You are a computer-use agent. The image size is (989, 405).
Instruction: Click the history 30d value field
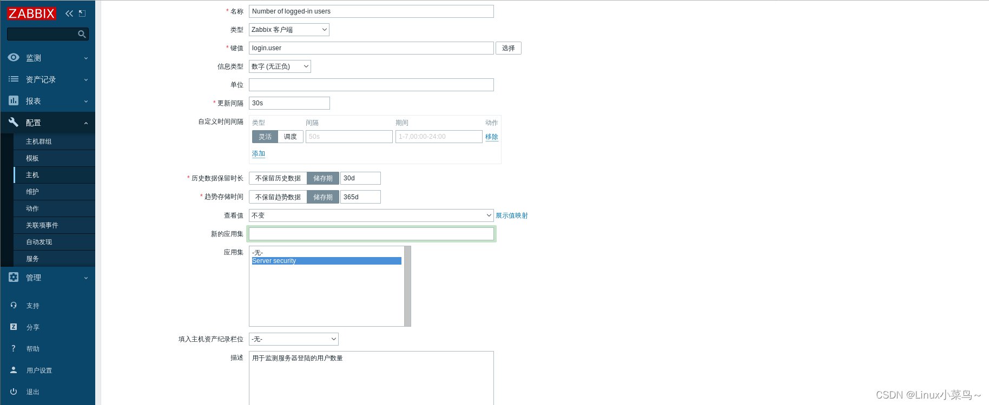[360, 178]
